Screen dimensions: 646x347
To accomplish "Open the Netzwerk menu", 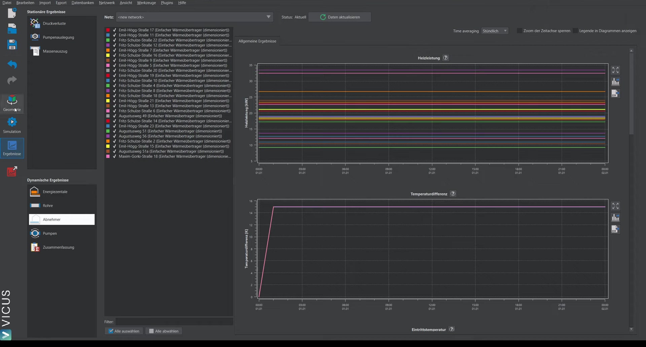I will 107,3.
